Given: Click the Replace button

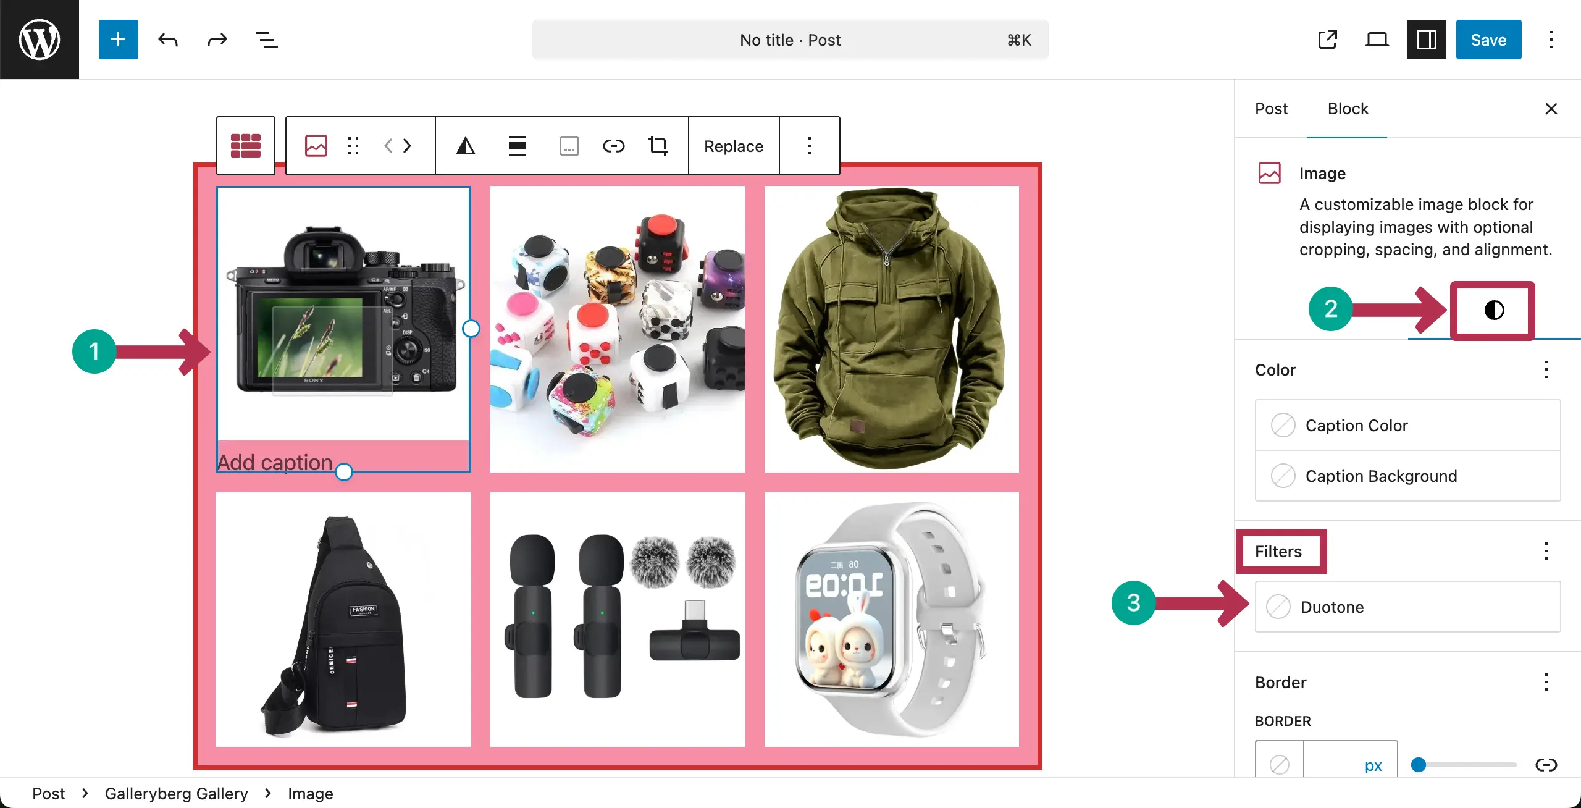Looking at the screenshot, I should click(733, 146).
